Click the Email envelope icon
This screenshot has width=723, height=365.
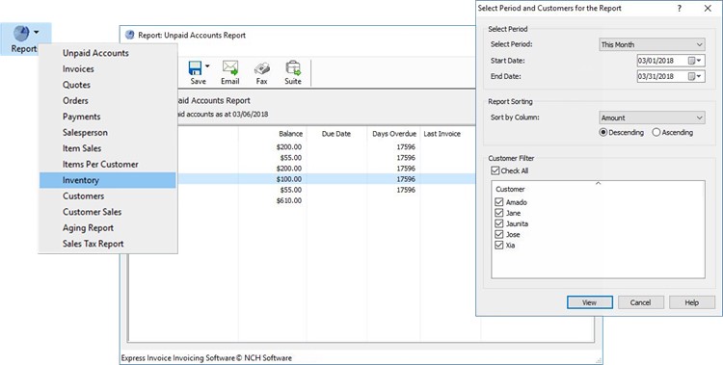[229, 67]
